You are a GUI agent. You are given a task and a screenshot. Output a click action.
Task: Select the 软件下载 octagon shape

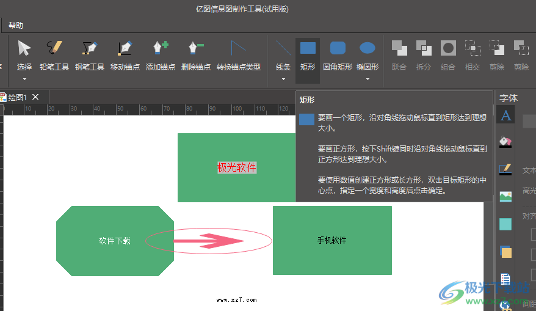tap(115, 241)
